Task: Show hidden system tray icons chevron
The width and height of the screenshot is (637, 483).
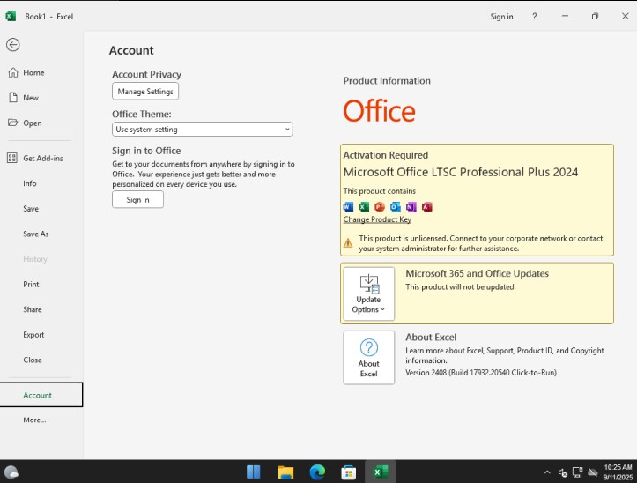Action: (x=547, y=472)
